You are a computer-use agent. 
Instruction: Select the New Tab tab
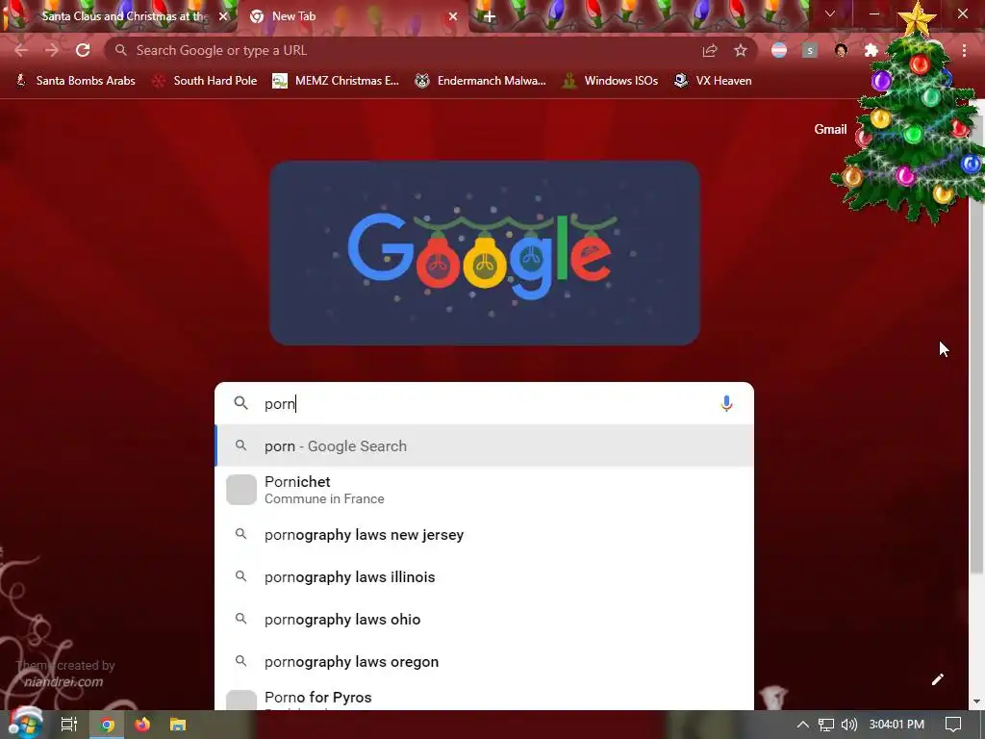tap(352, 16)
